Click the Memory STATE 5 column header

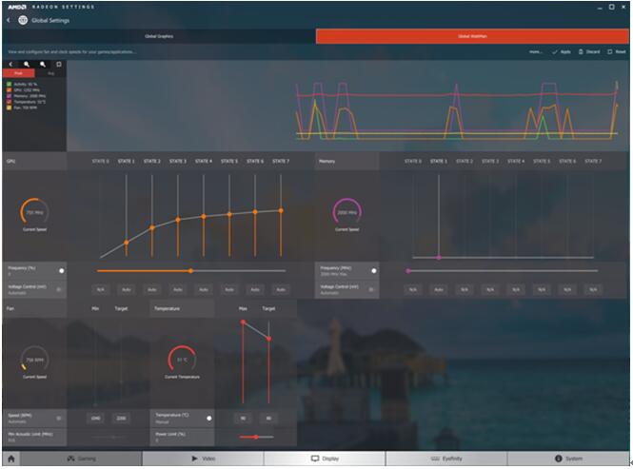(x=542, y=161)
